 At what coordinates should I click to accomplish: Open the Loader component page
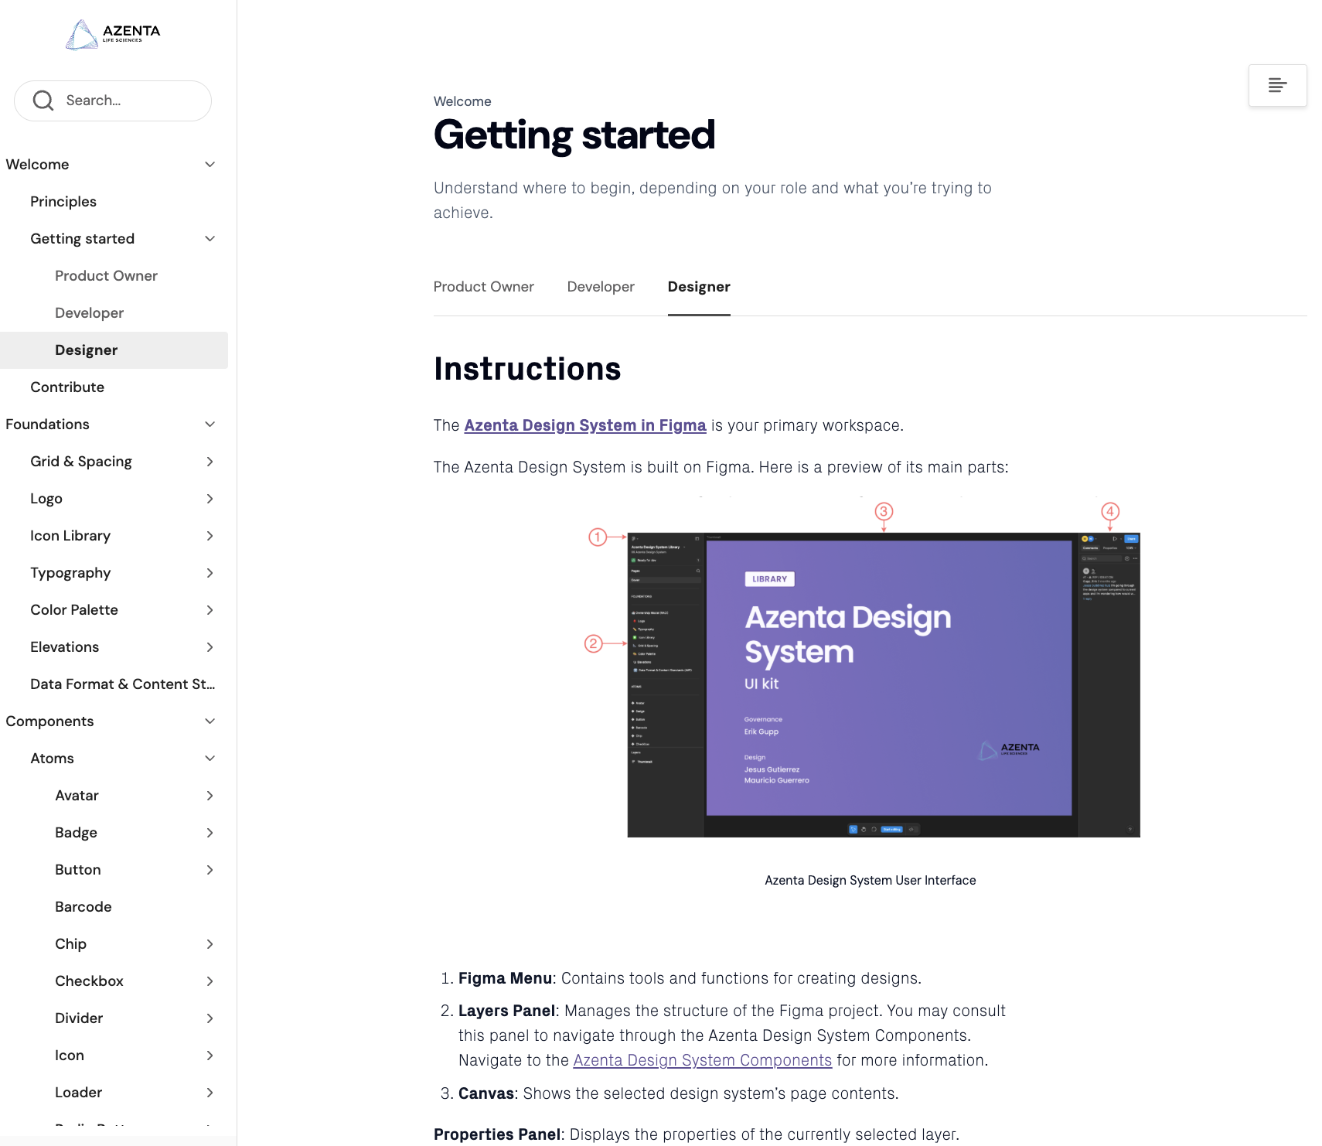(78, 1093)
